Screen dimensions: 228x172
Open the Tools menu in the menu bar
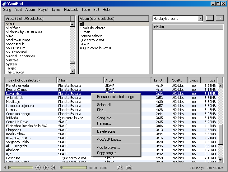coord(86,10)
